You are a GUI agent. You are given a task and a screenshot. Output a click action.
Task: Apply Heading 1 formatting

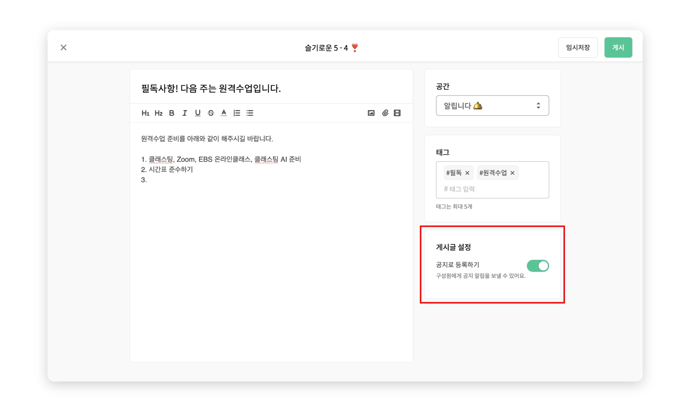145,113
